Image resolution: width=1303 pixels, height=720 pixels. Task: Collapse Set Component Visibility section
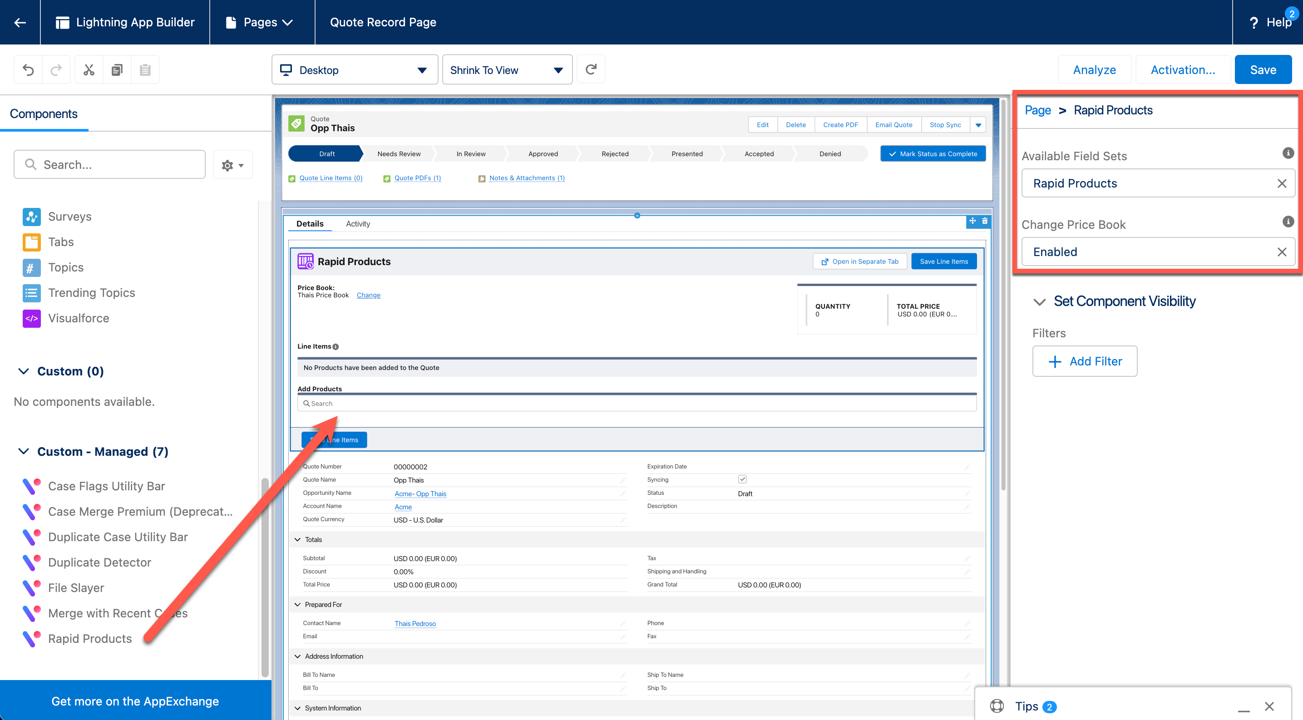point(1040,302)
